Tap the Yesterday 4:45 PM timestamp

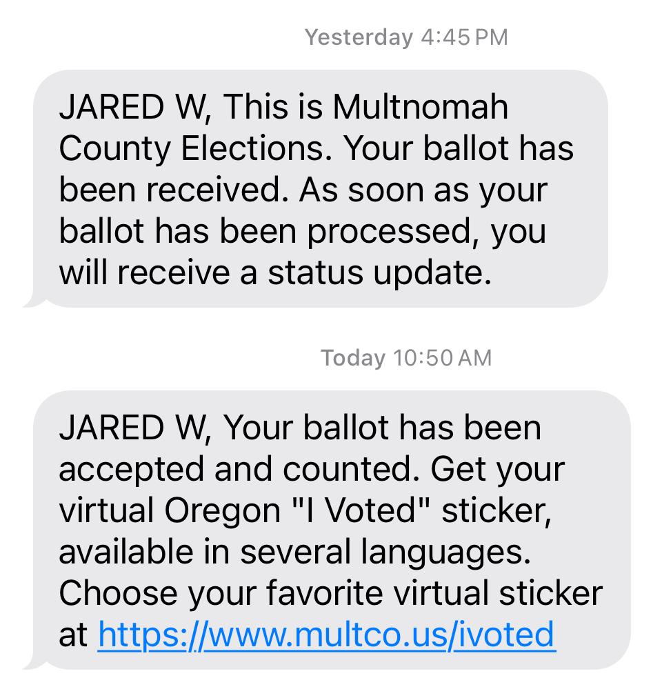406,37
